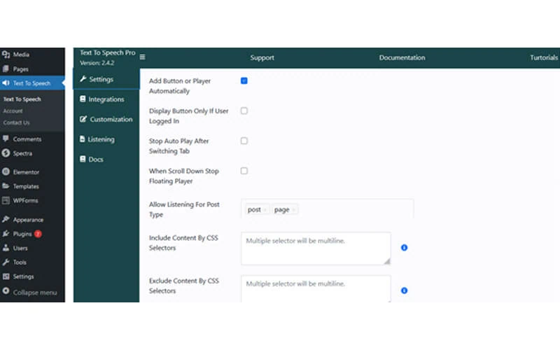The image size is (560, 350).
Task: Switch to the Integrations tab
Action: coord(106,99)
